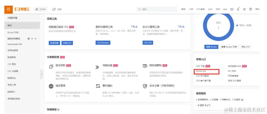Open App in the top bar
Image resolution: width=267 pixels, height=114 pixels.
point(225,9)
